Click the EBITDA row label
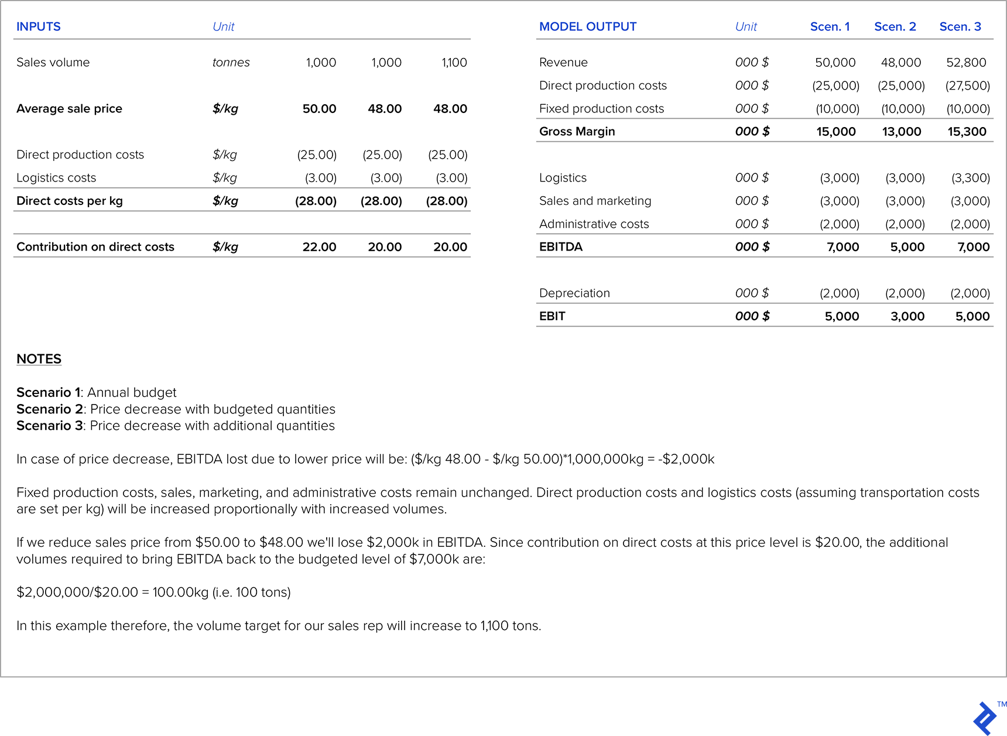Viewport: 1007px width, 736px height. [560, 247]
